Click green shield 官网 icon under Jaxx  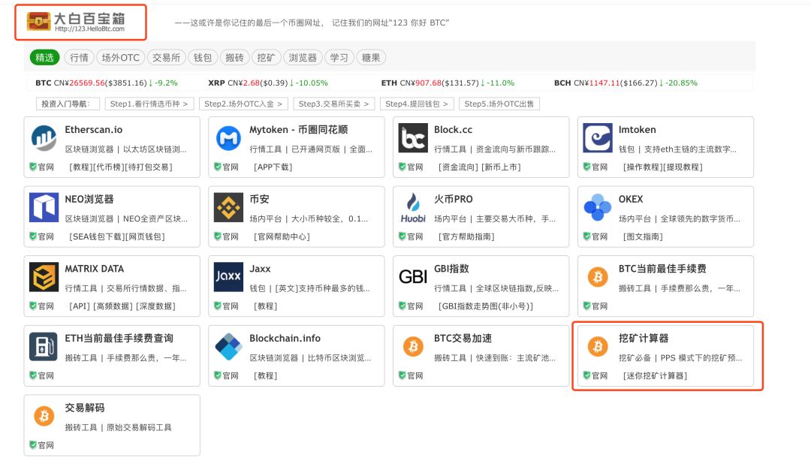tap(218, 306)
